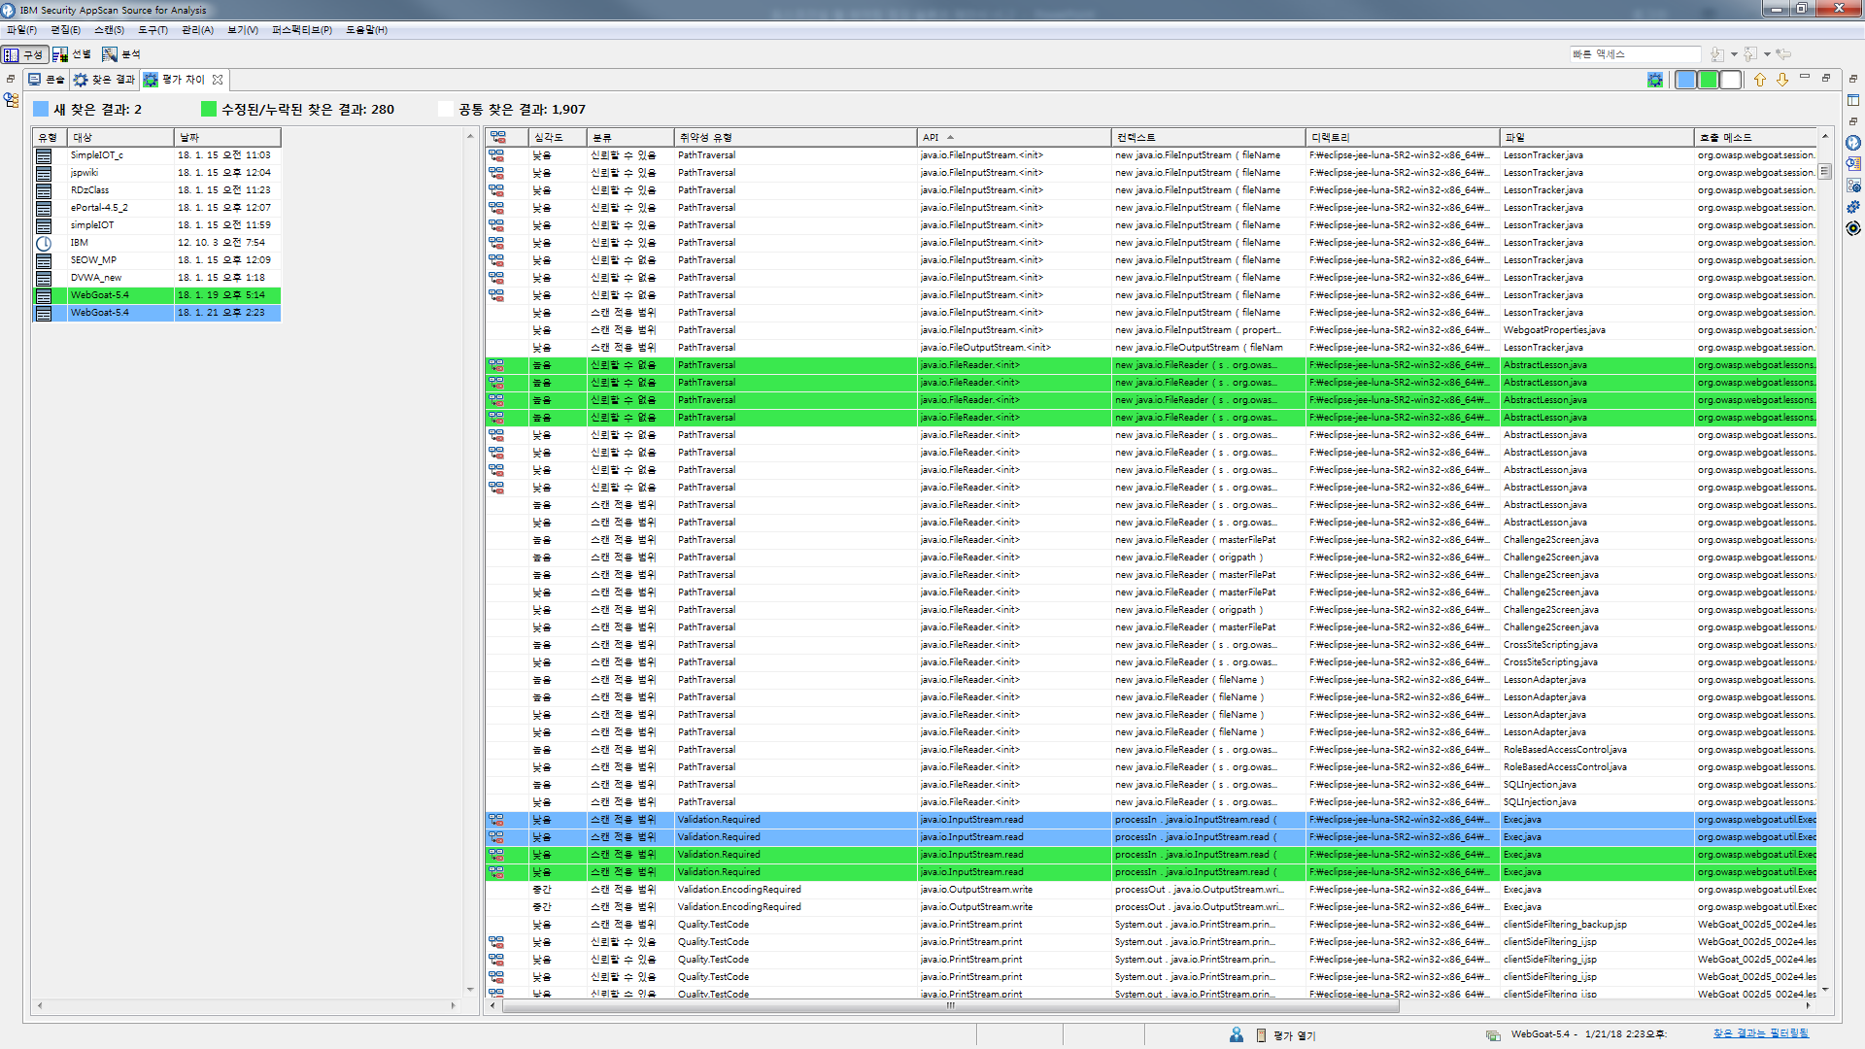Click the 컨텍스트 column header
This screenshot has height=1049, width=1865.
coord(1207,137)
